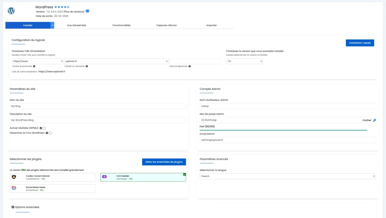Open the version dropdown showing 7.0
This screenshot has height=218, width=386.
(244, 61)
